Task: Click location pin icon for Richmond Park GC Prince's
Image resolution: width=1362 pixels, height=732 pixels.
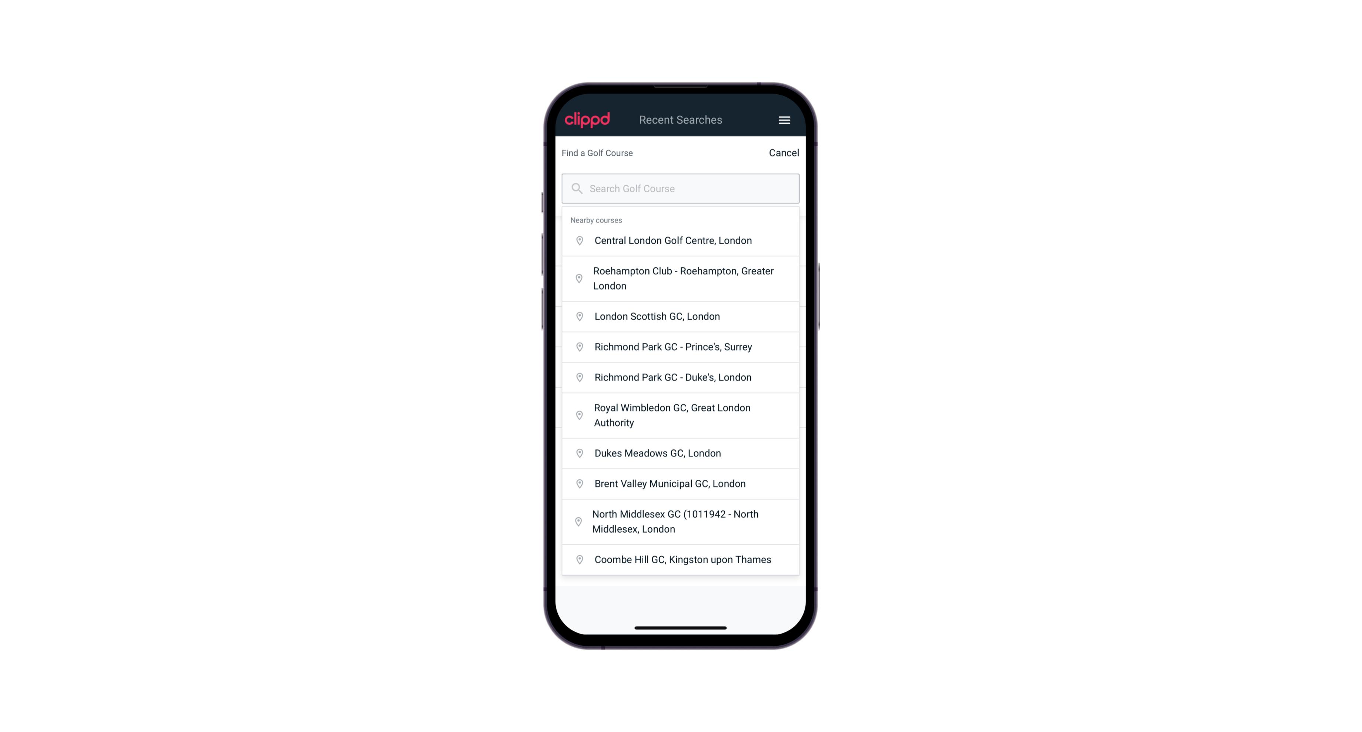Action: pyautogui.click(x=579, y=347)
